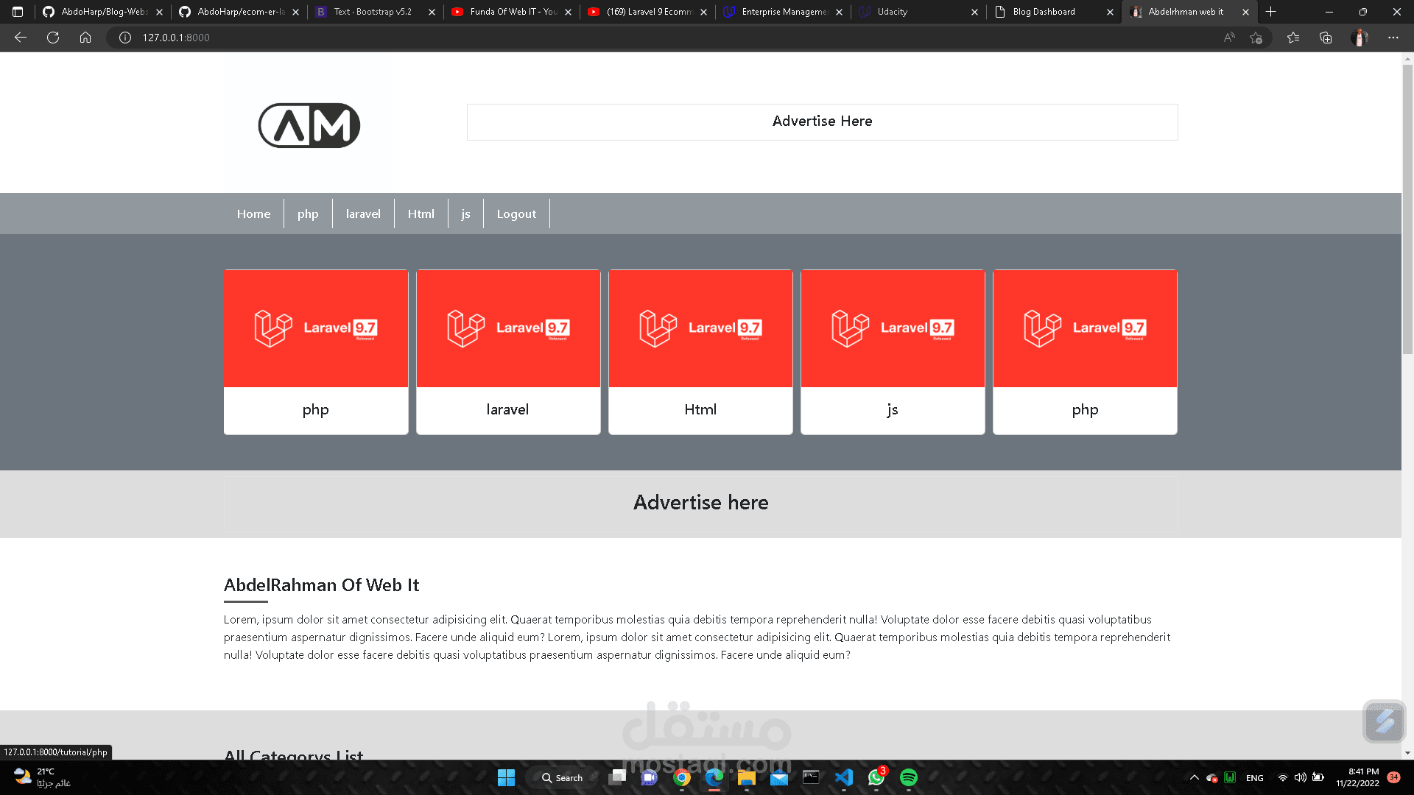Click the AM site logo
Viewport: 1414px width, 795px height.
coord(309,125)
